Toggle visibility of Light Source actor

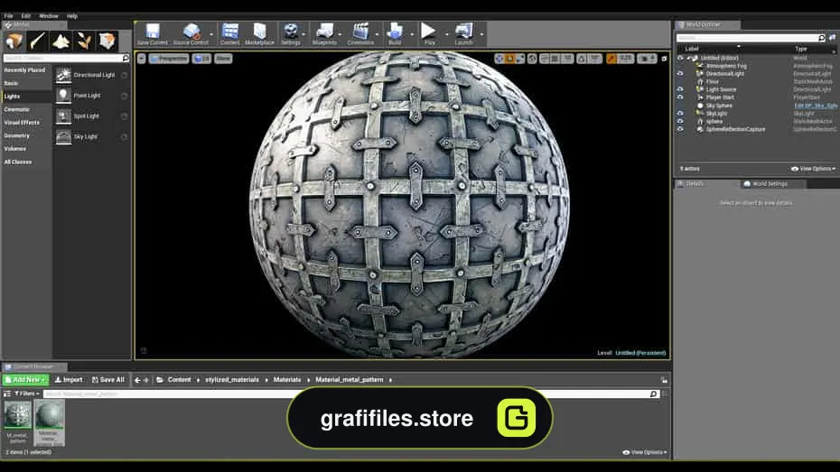(680, 89)
